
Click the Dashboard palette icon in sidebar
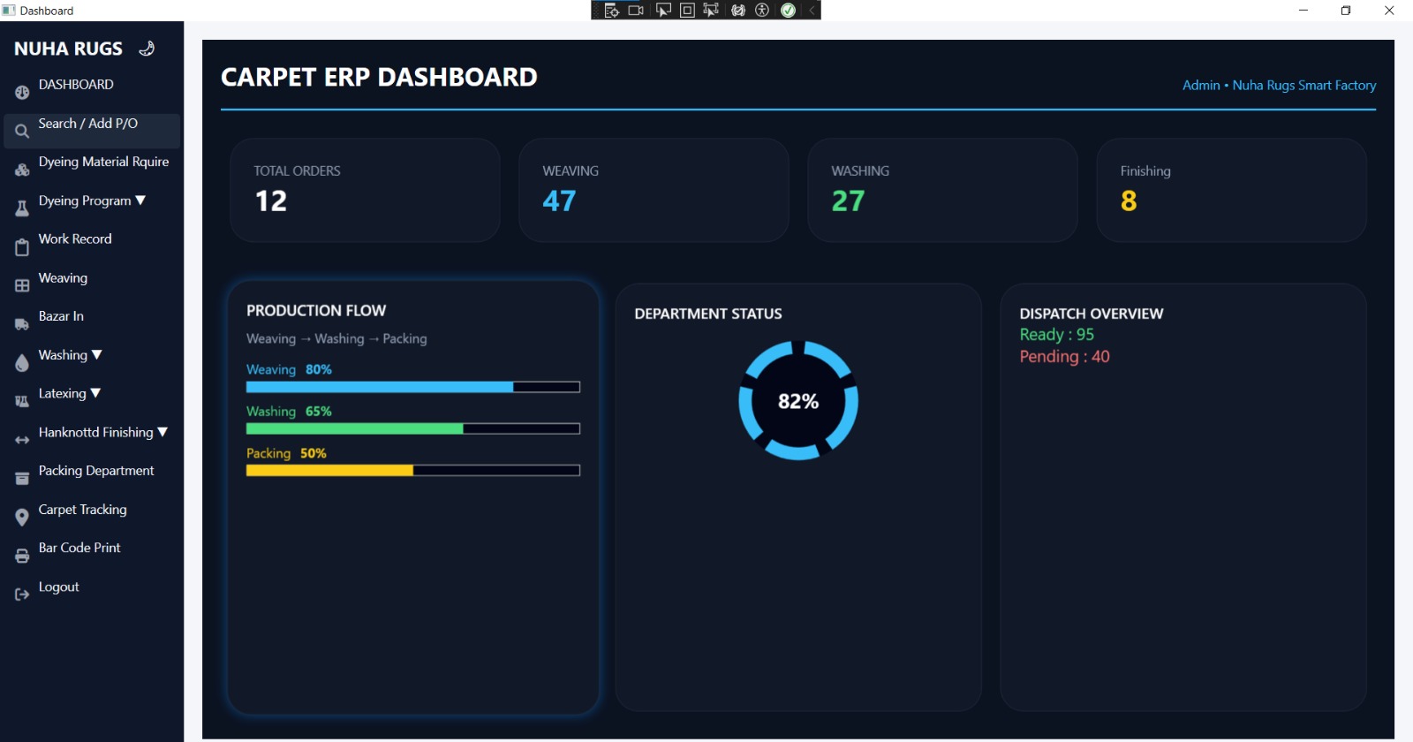22,92
